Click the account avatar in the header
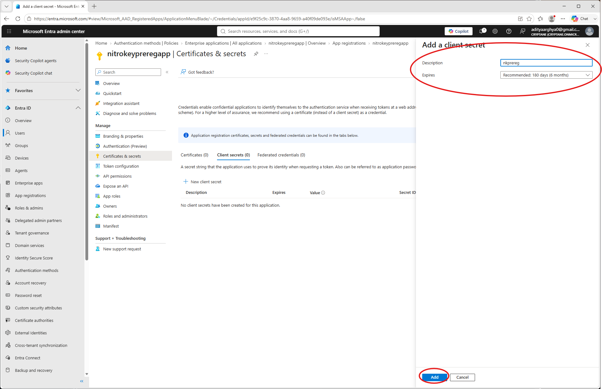Viewport: 602px width, 389px height. (589, 31)
